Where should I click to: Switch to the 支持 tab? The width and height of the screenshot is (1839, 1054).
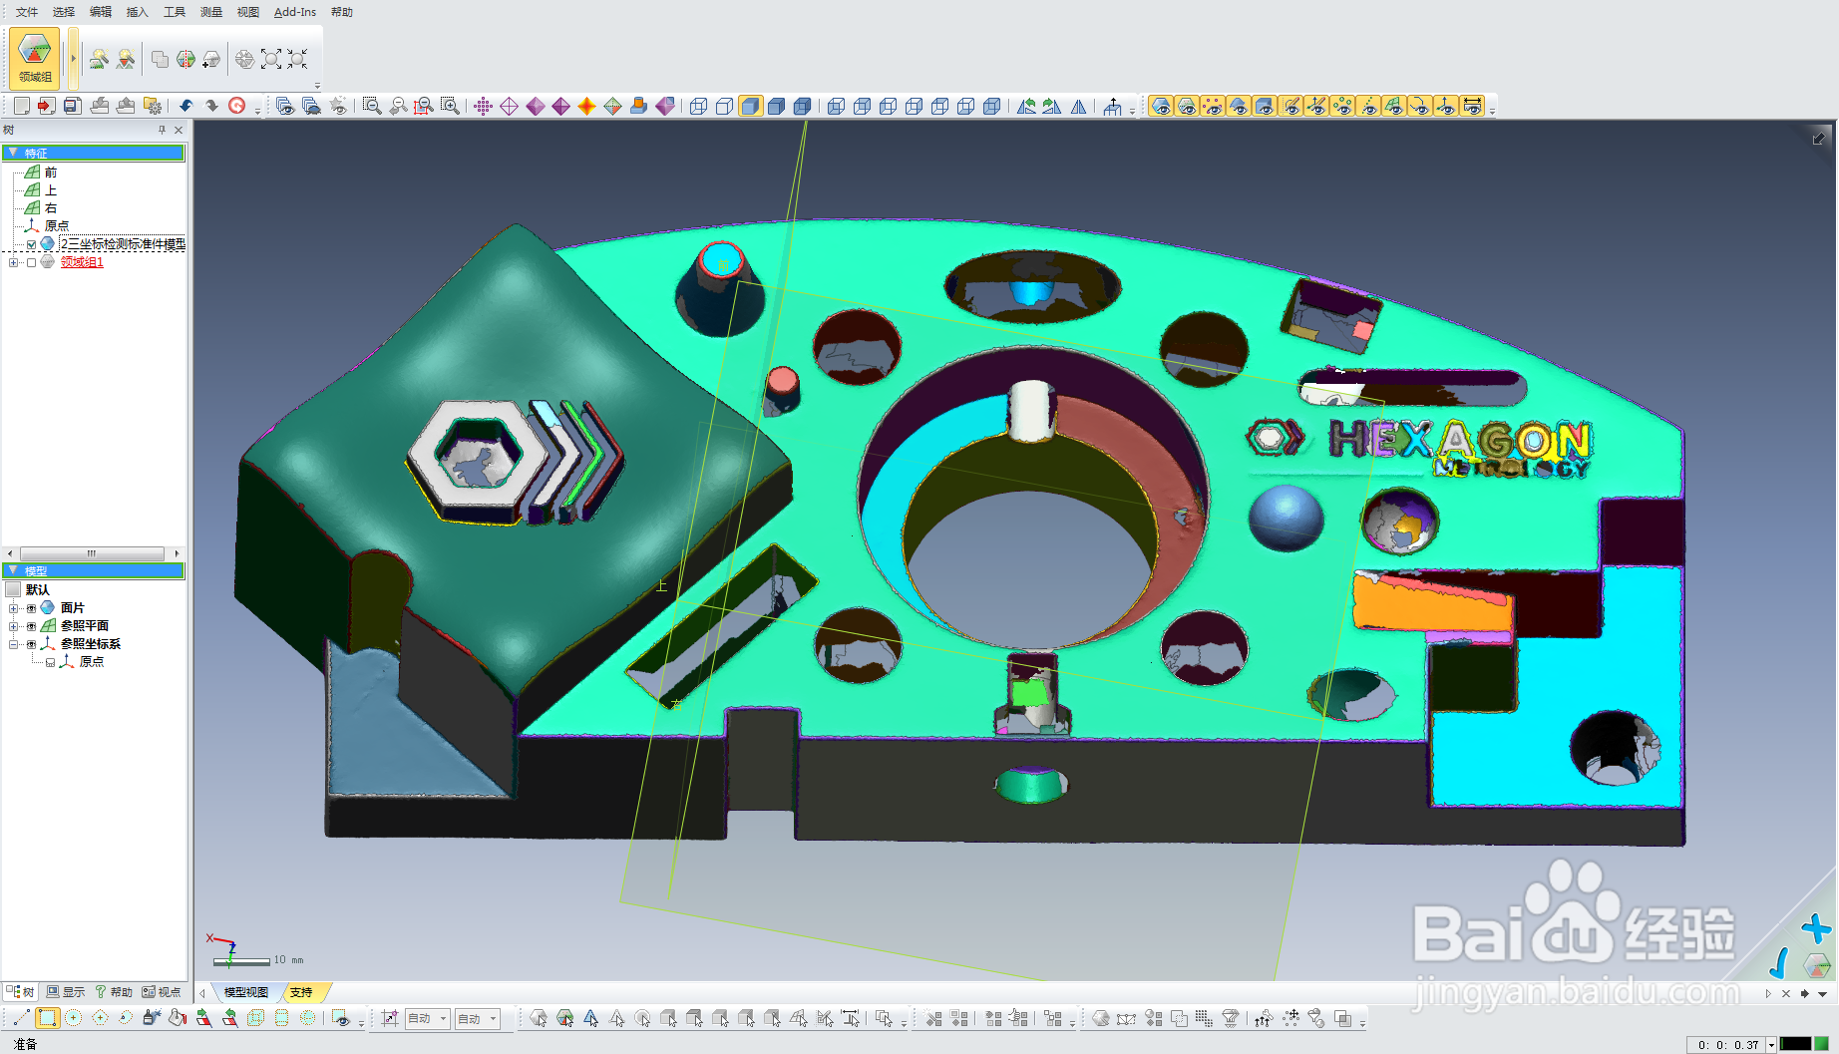pos(301,992)
